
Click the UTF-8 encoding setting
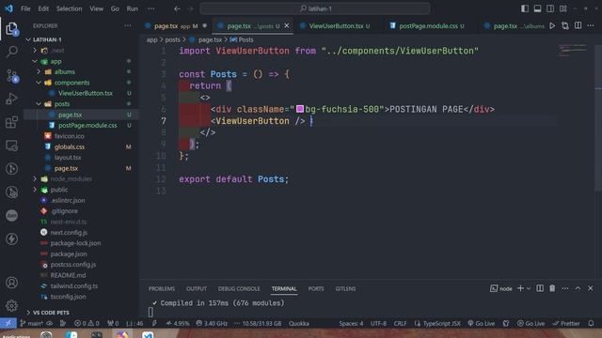tap(378, 323)
